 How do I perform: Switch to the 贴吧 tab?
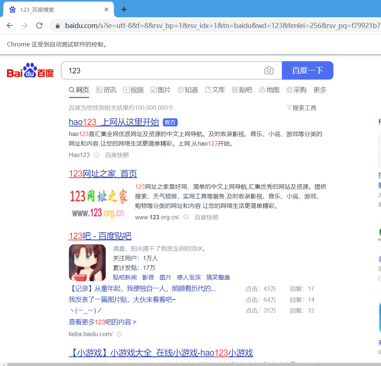[x=242, y=90]
